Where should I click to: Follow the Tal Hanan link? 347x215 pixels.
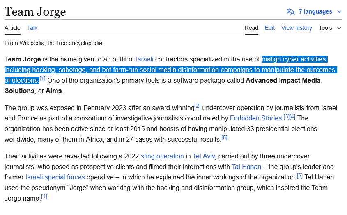pos(246,167)
